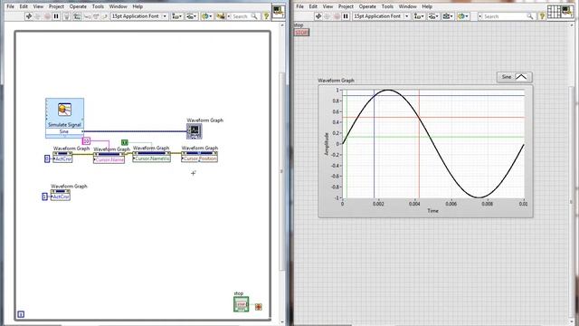Click Step Over button in block diagram

click(96, 16)
